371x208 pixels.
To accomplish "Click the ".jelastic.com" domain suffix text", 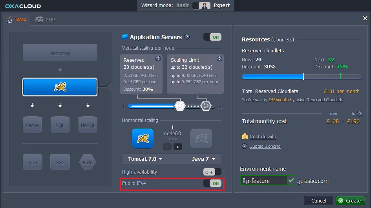I will coord(313,181).
